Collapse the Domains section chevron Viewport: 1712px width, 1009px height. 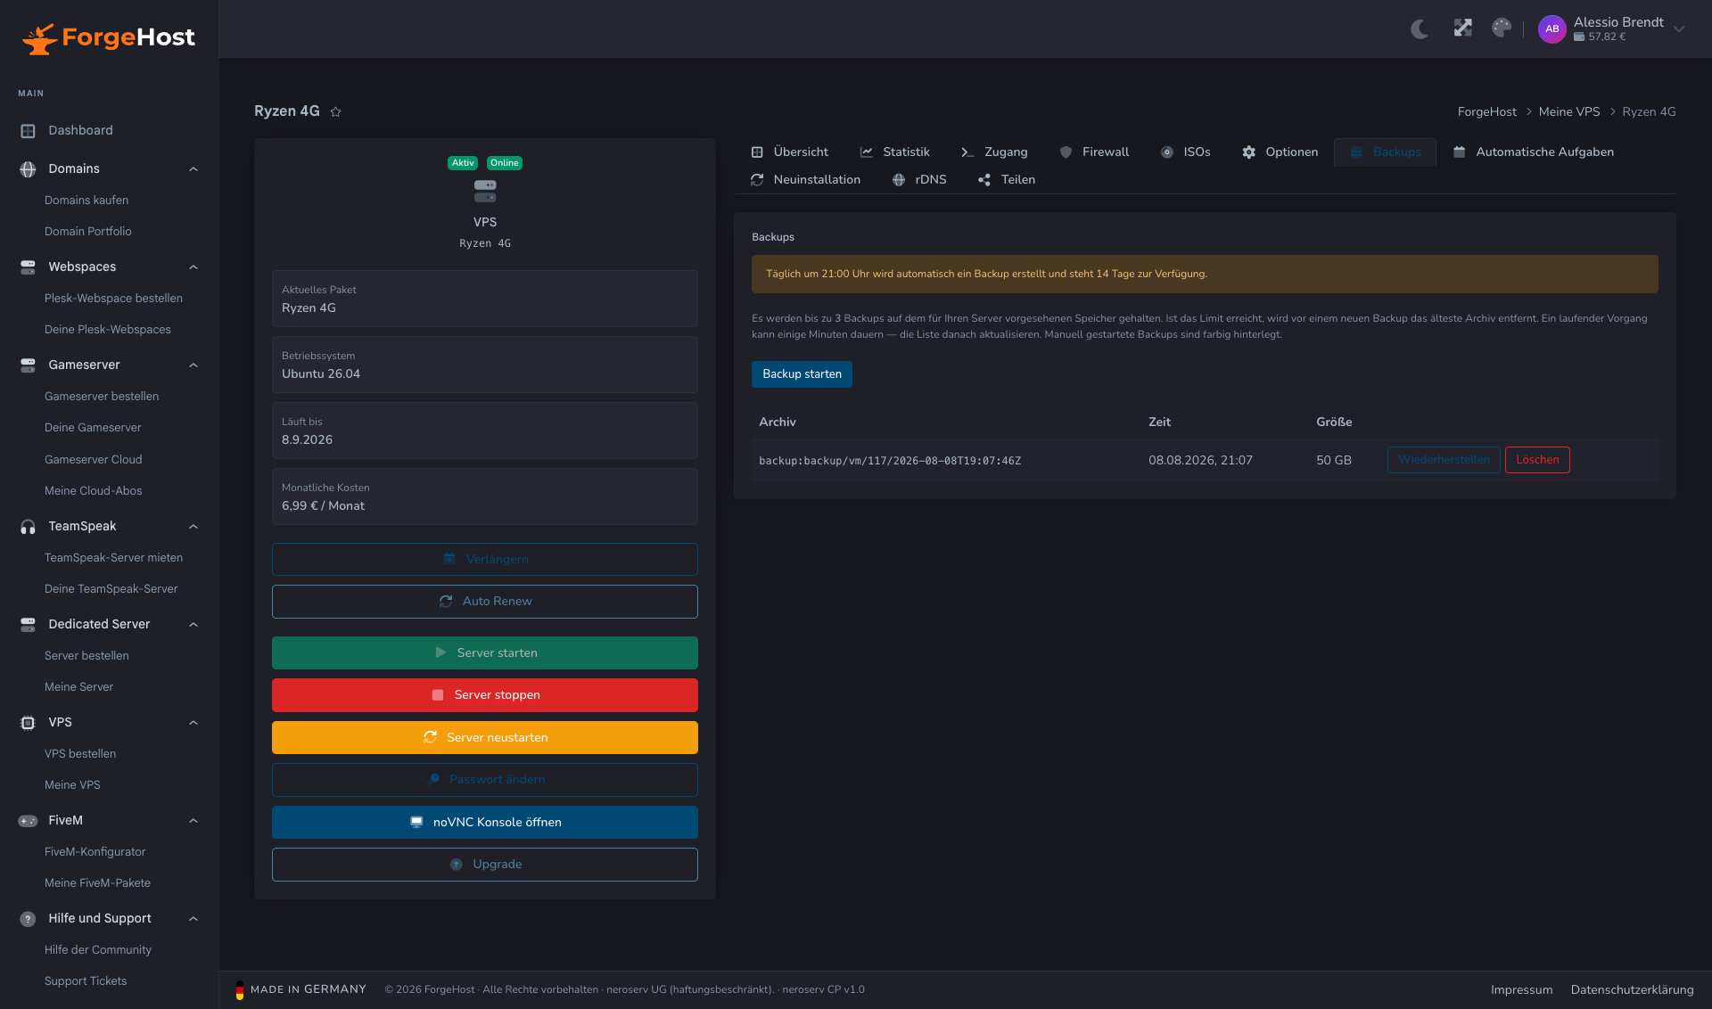pyautogui.click(x=193, y=169)
